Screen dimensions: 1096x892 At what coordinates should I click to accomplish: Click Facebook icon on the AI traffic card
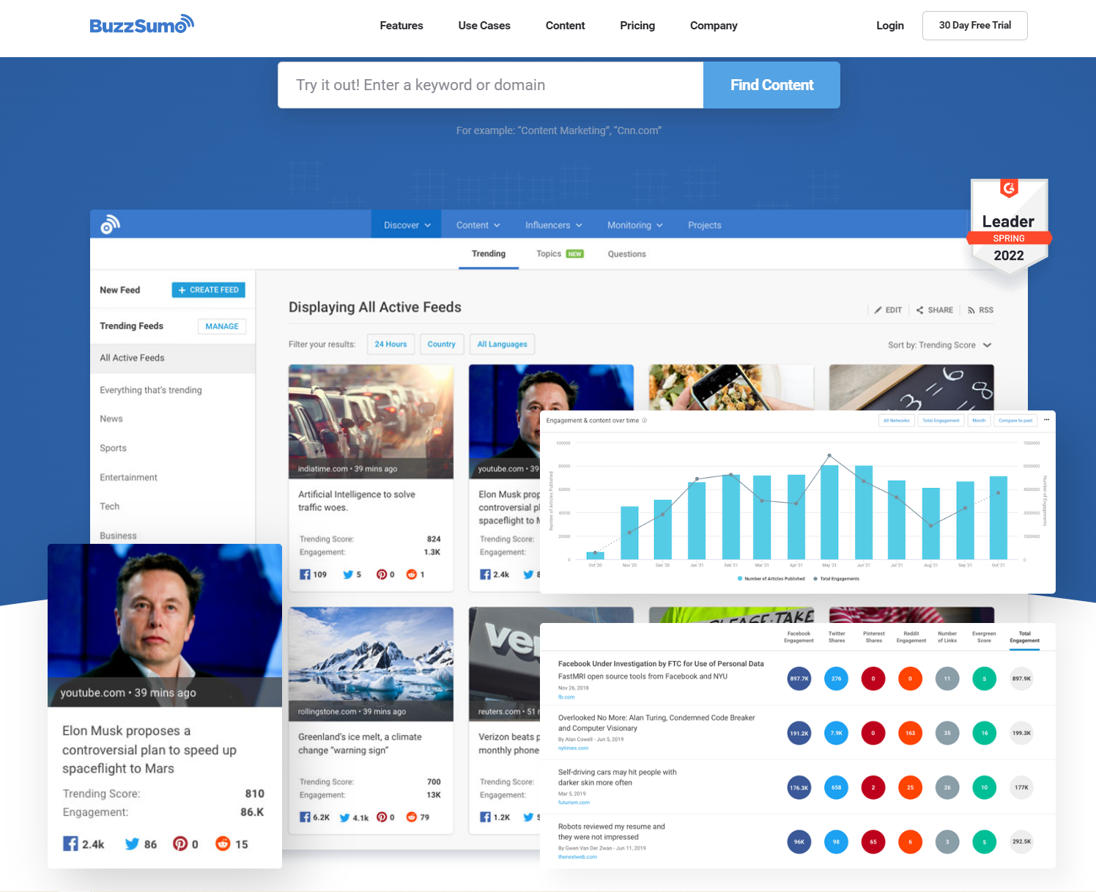click(x=305, y=575)
